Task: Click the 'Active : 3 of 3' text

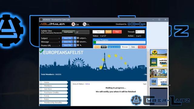Action: point(134,36)
